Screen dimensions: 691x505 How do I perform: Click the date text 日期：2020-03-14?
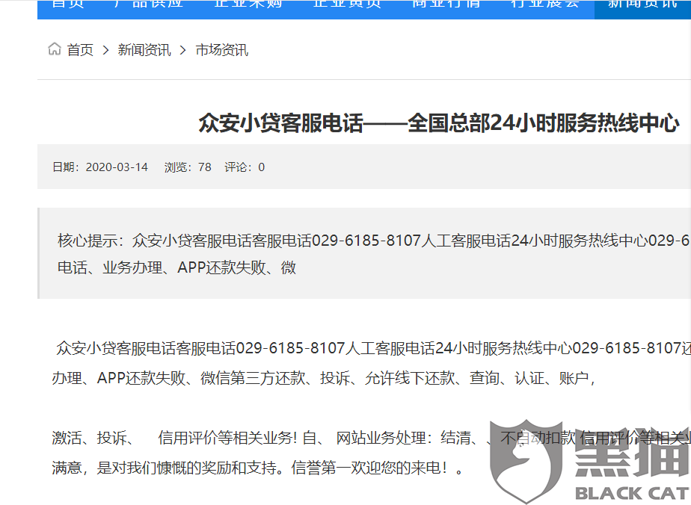(100, 167)
